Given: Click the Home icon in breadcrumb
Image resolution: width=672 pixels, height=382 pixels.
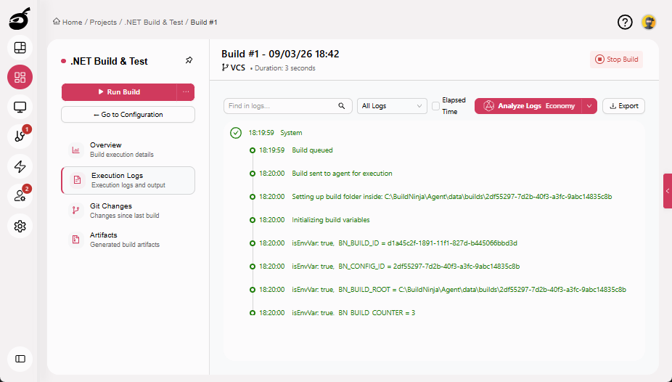Looking at the screenshot, I should tap(56, 22).
